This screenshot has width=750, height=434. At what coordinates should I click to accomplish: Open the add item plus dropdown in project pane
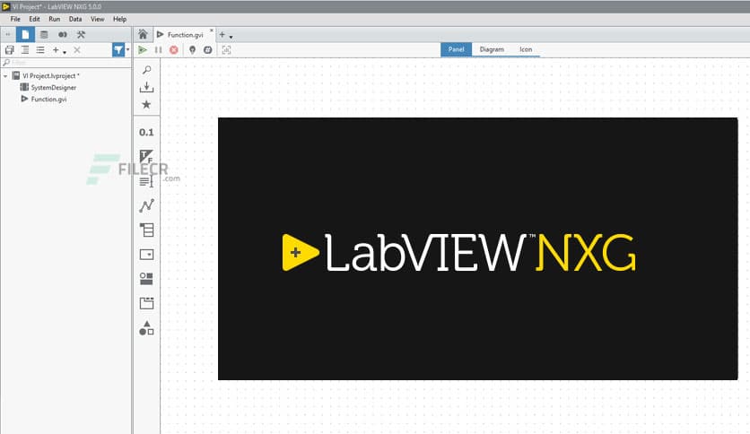[58, 50]
